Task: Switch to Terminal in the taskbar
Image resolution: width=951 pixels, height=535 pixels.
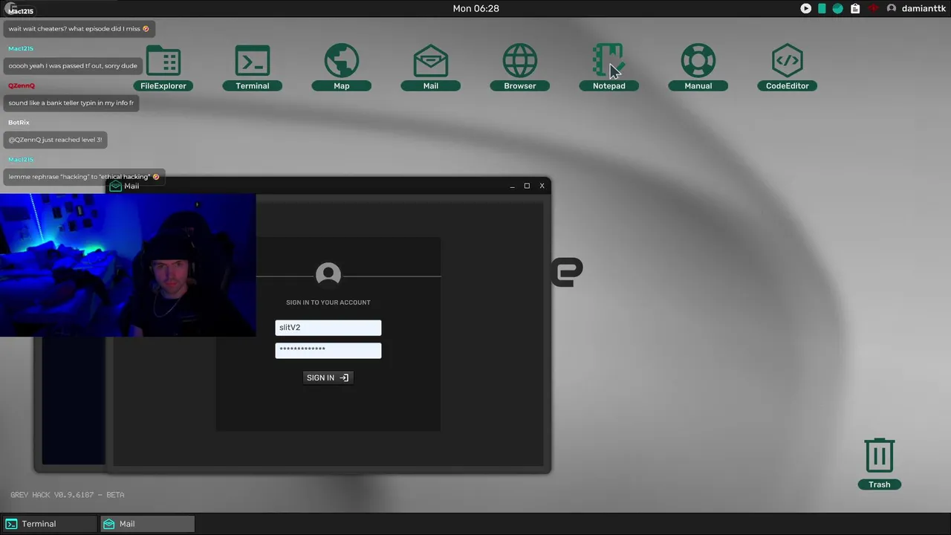Action: [x=49, y=524]
